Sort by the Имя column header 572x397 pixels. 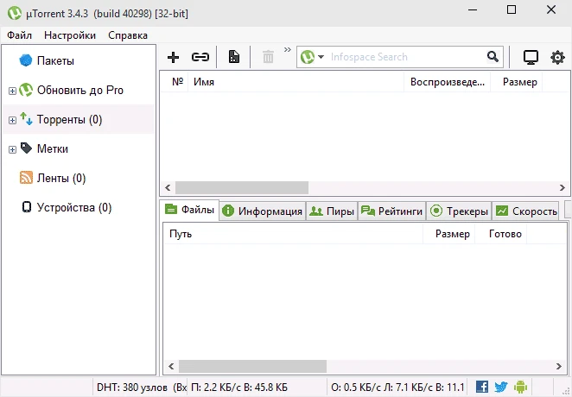pos(296,82)
